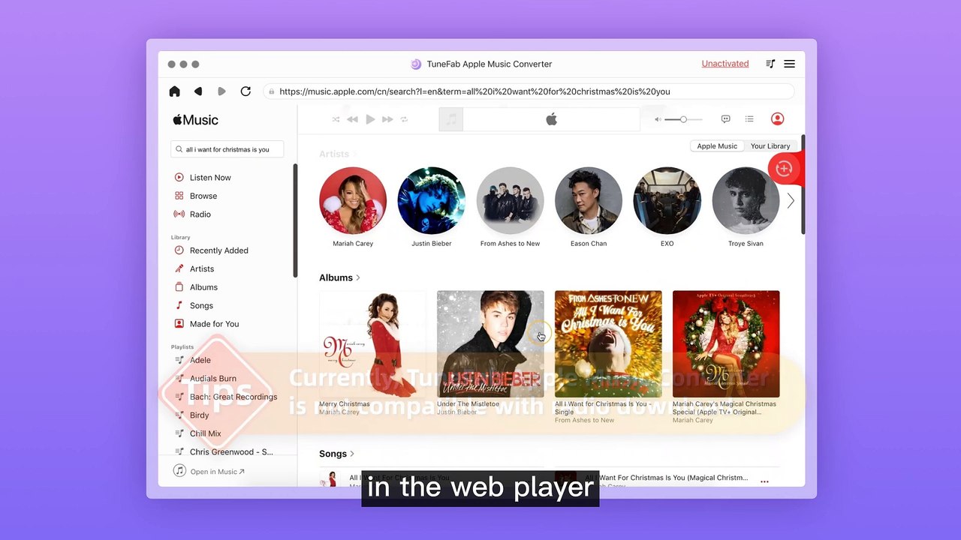Image resolution: width=961 pixels, height=540 pixels.
Task: Toggle shuffle playback
Action: pyautogui.click(x=336, y=119)
